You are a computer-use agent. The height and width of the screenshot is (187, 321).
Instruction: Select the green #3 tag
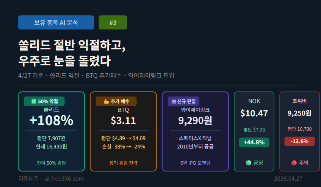coord(113,22)
